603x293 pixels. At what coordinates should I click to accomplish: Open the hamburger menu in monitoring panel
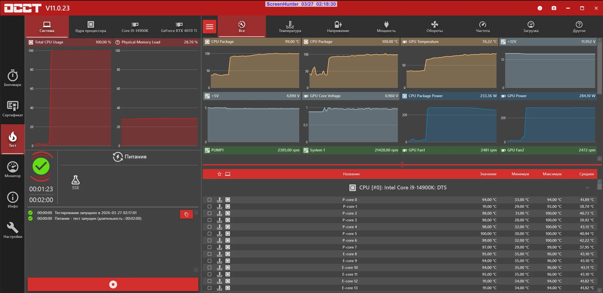click(x=209, y=27)
